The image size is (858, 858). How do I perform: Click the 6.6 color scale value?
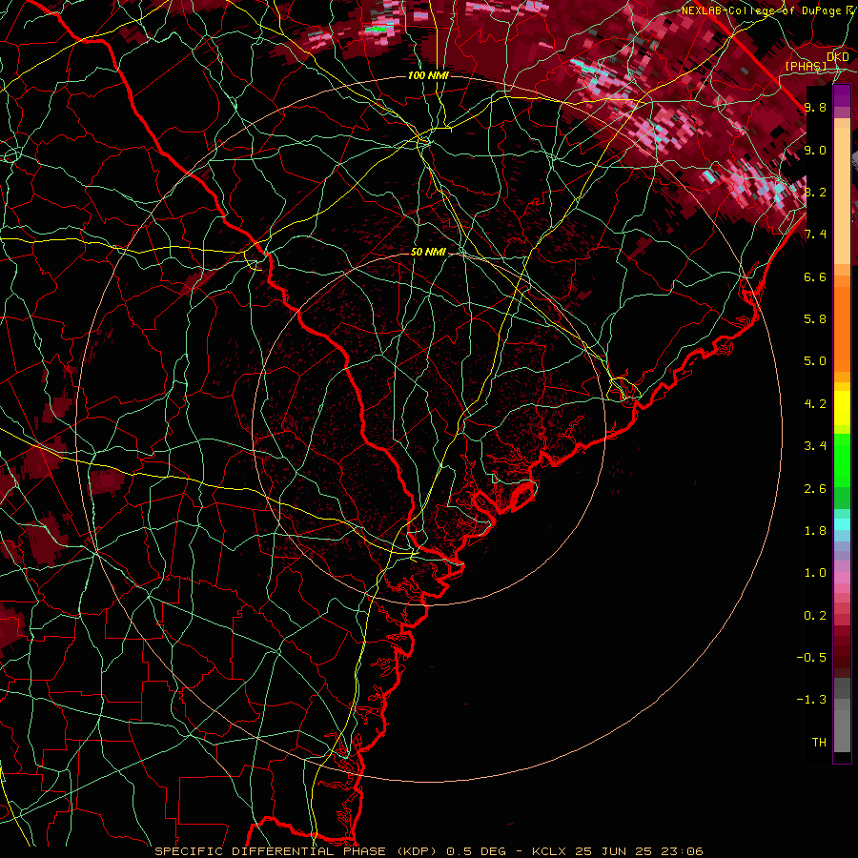815,276
